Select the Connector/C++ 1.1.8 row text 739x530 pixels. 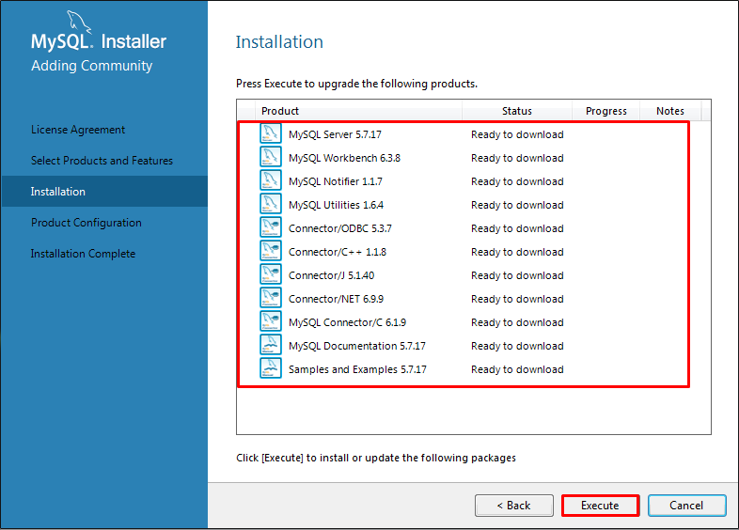338,253
